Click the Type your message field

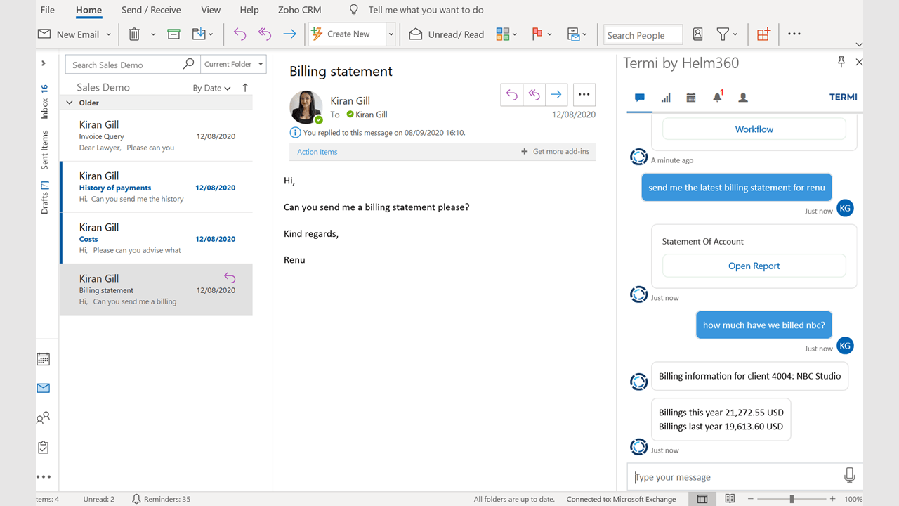pos(735,476)
